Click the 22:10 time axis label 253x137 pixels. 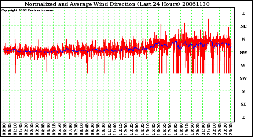click(214, 129)
